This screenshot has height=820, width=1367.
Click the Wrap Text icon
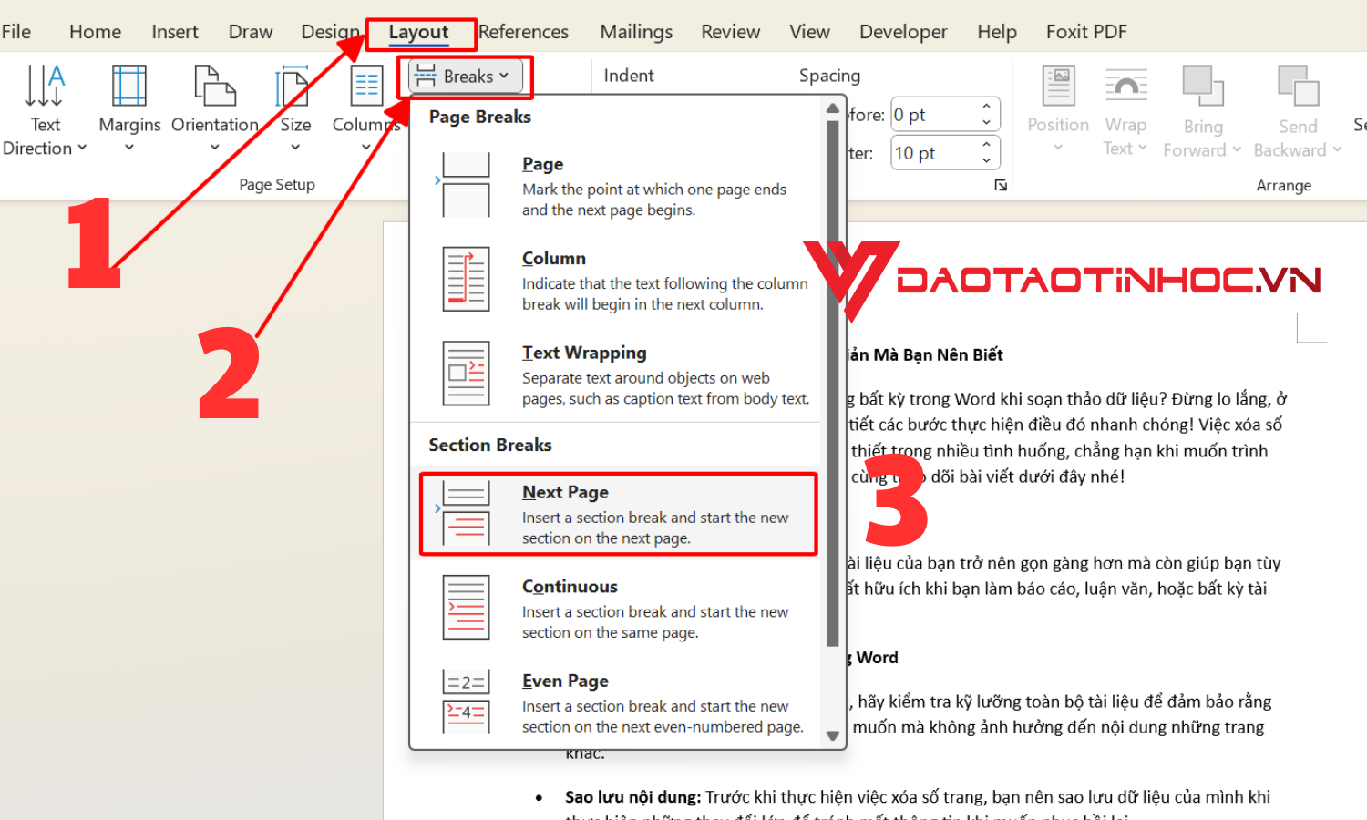tap(1125, 87)
